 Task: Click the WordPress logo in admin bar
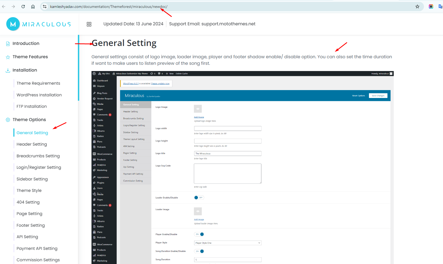tap(94, 73)
